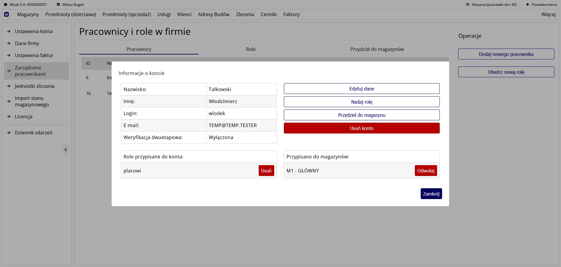Click the arrow icon next to Dziennik zdarzeń
The image size is (561, 267).
click(x=9, y=132)
